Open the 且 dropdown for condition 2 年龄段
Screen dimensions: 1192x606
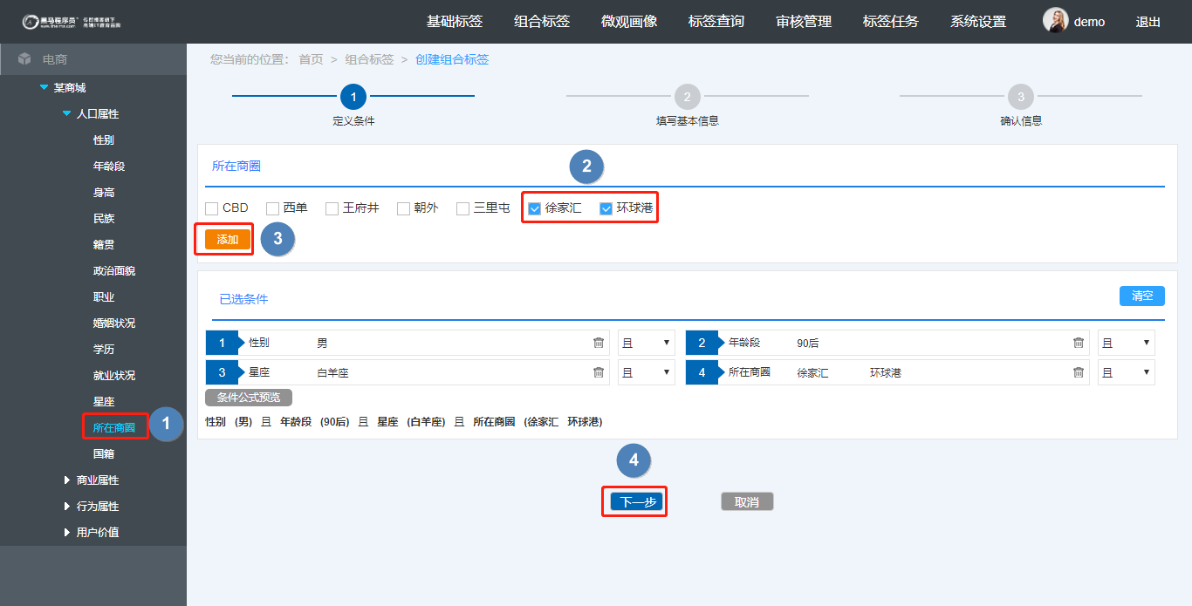pyautogui.click(x=1127, y=343)
